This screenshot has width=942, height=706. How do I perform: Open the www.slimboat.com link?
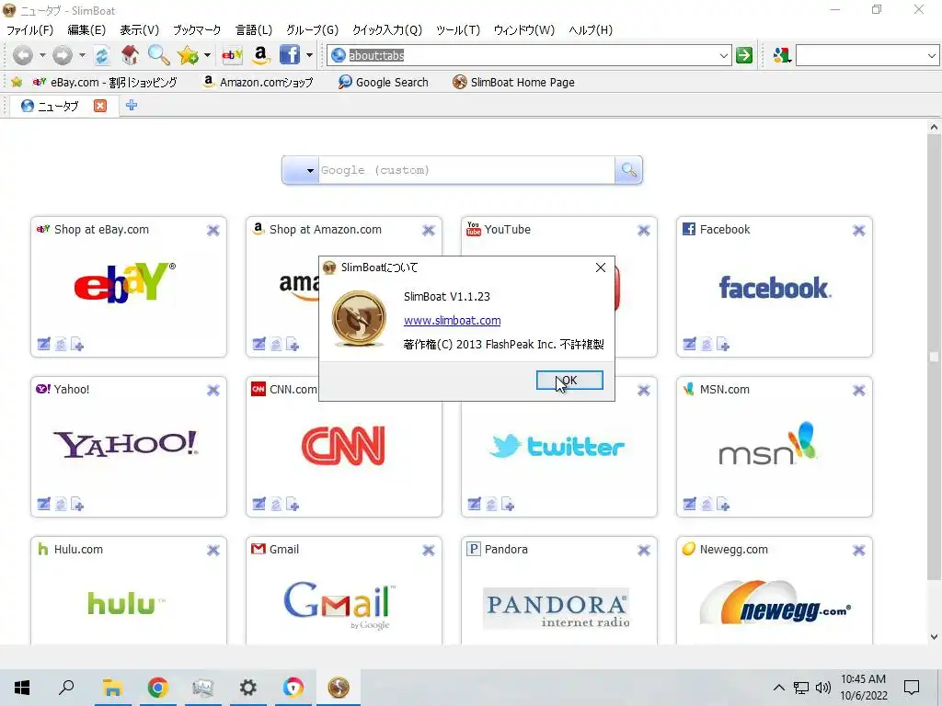click(x=452, y=321)
